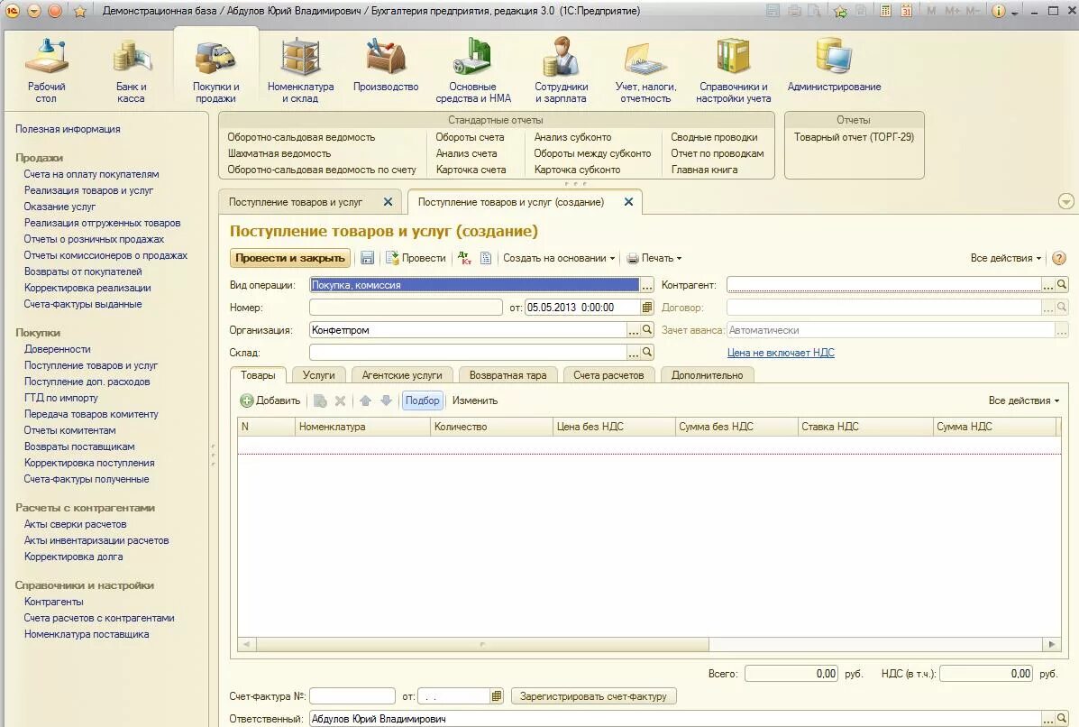
Task: Click the Изменить button
Action: tap(475, 400)
